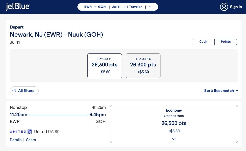Image resolution: width=246 pixels, height=151 pixels.
Task: View available Seats
Action: coord(31,140)
